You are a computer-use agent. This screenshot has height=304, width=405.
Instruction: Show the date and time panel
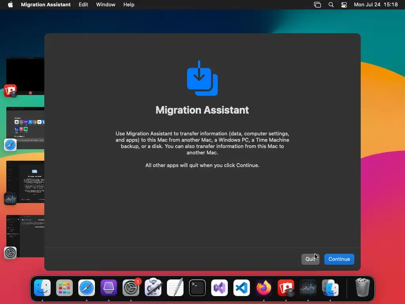pyautogui.click(x=376, y=4)
